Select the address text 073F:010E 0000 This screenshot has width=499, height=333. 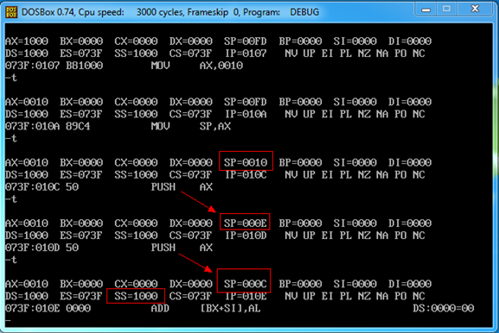coord(48,308)
